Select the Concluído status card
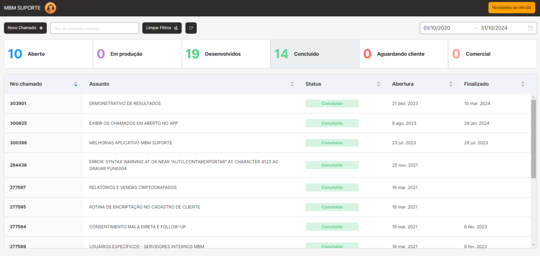This screenshot has height=256, width=540. pos(315,54)
